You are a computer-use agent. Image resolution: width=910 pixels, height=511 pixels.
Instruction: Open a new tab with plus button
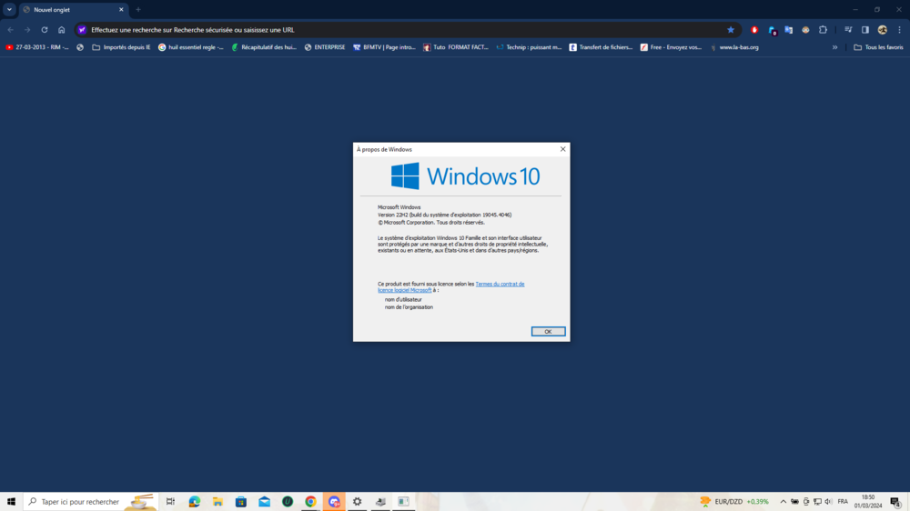(x=138, y=10)
